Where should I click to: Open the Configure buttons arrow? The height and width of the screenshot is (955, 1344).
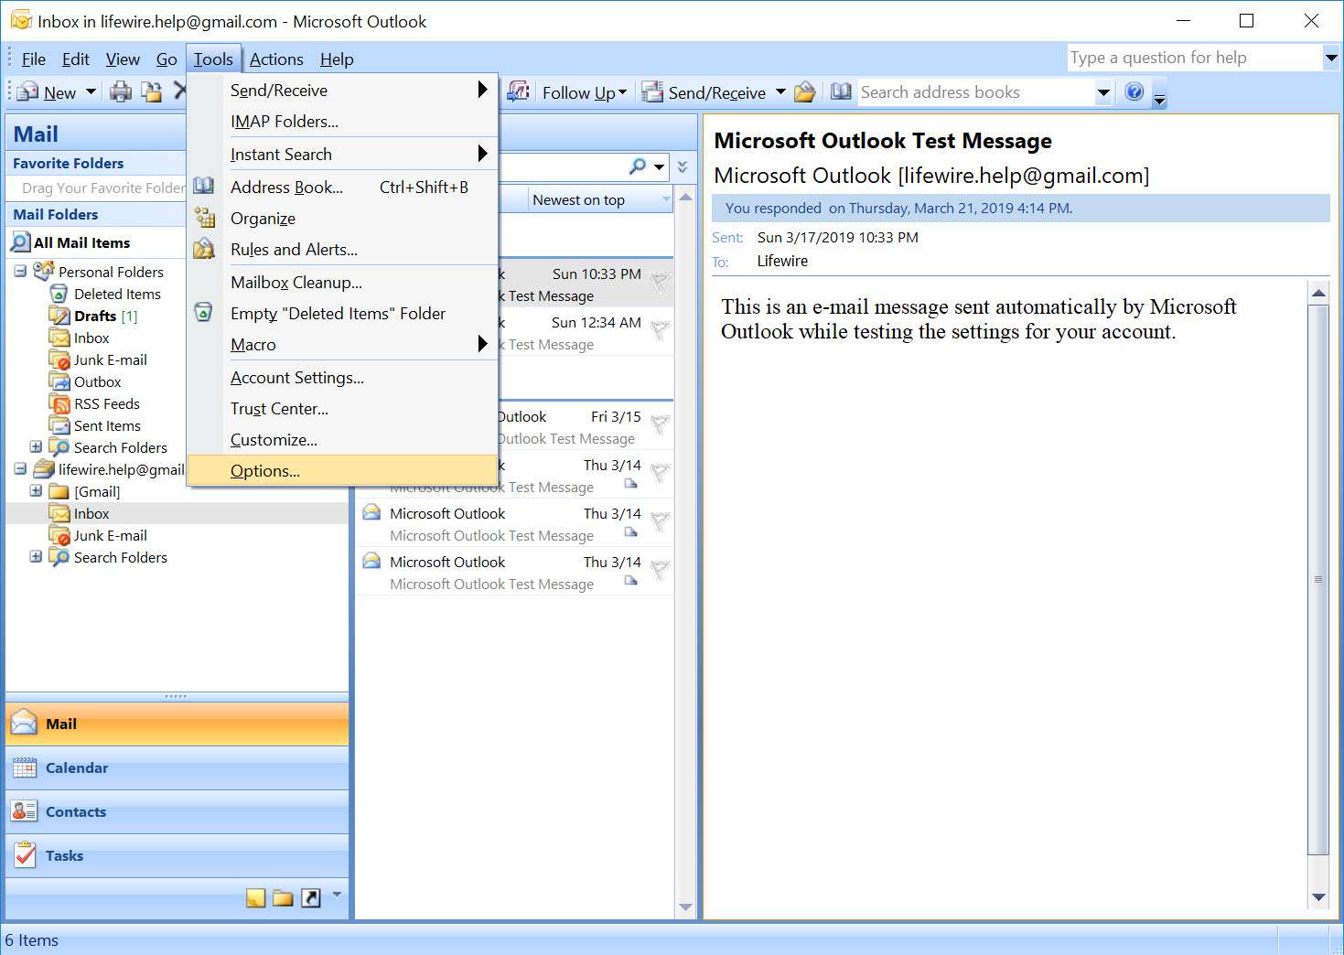(337, 895)
